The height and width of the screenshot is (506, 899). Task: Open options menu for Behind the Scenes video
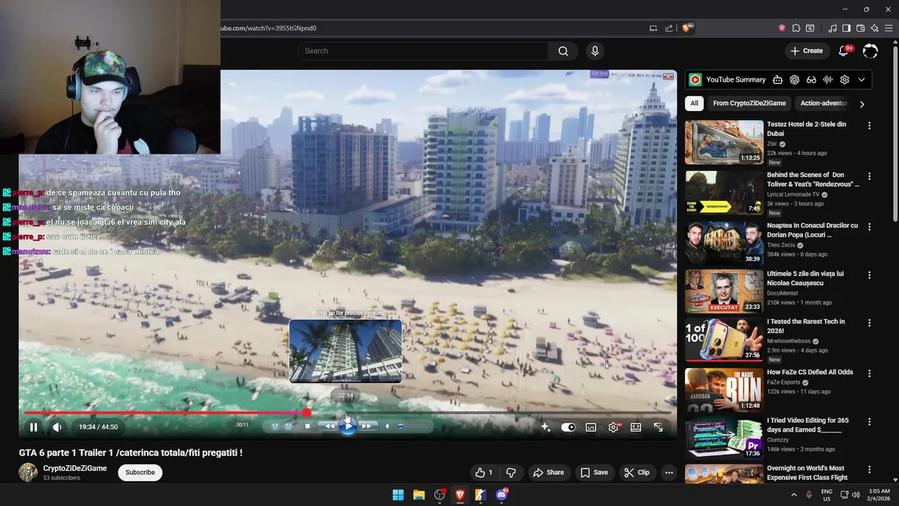[869, 176]
